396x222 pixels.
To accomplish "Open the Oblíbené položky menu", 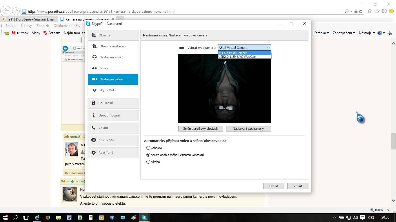I will coord(67,26).
